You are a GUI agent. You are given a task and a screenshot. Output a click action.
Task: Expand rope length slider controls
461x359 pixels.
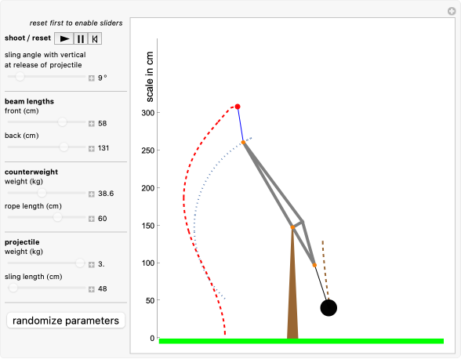coord(92,219)
